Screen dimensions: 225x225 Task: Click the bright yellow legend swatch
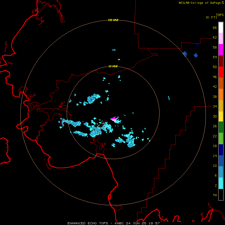point(221,116)
